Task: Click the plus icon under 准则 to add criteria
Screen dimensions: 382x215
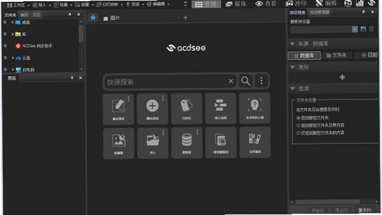Action: click(342, 77)
